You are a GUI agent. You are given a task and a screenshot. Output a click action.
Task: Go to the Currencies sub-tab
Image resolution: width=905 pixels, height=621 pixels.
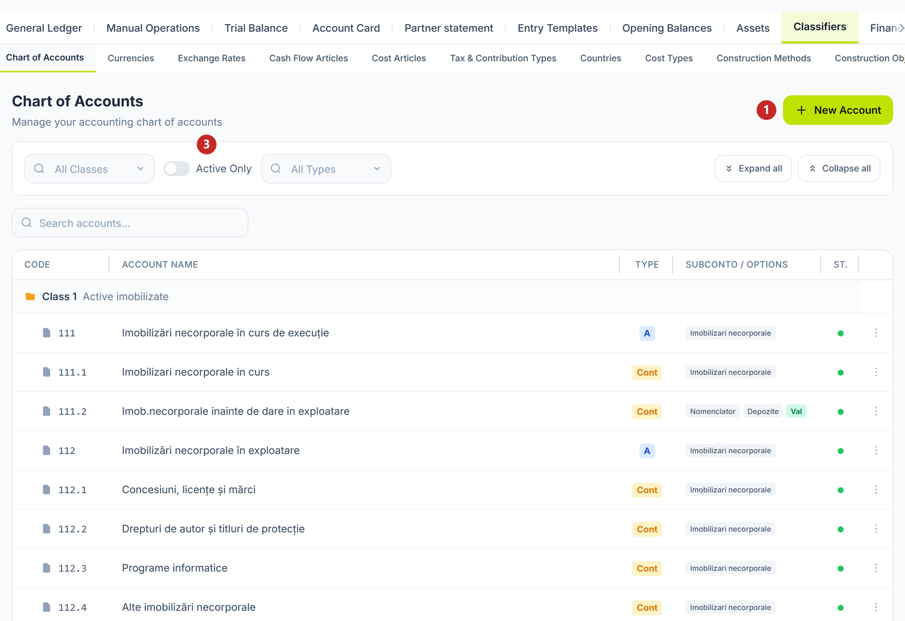[x=131, y=59]
